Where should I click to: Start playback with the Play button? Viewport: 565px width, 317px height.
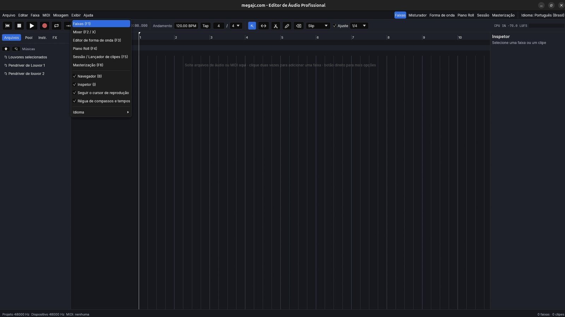coord(32,26)
